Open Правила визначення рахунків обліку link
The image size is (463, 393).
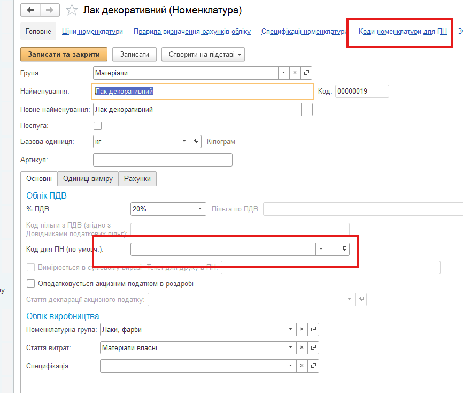(x=192, y=32)
